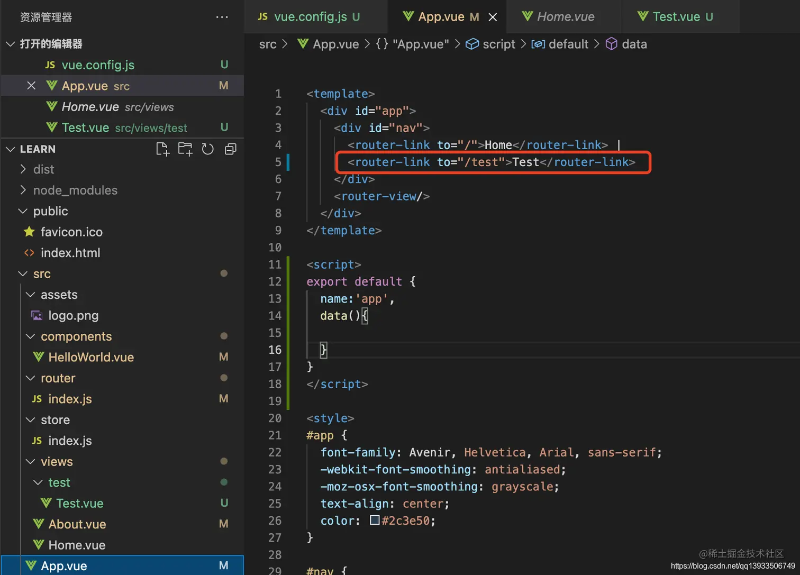Open Home.vue in the views folder tree
This screenshot has width=800, height=575.
click(x=122, y=545)
